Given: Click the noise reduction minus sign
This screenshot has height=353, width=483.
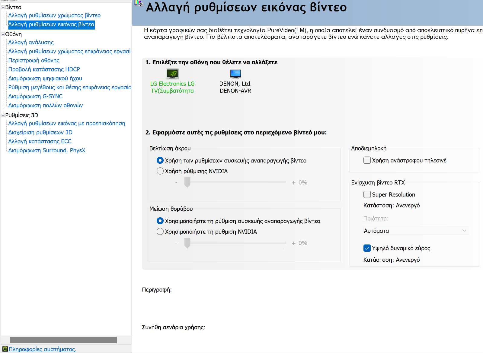Looking at the screenshot, I should coord(176,243).
